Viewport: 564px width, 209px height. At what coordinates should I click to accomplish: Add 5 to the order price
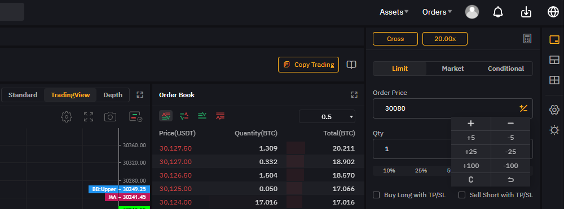pos(471,138)
